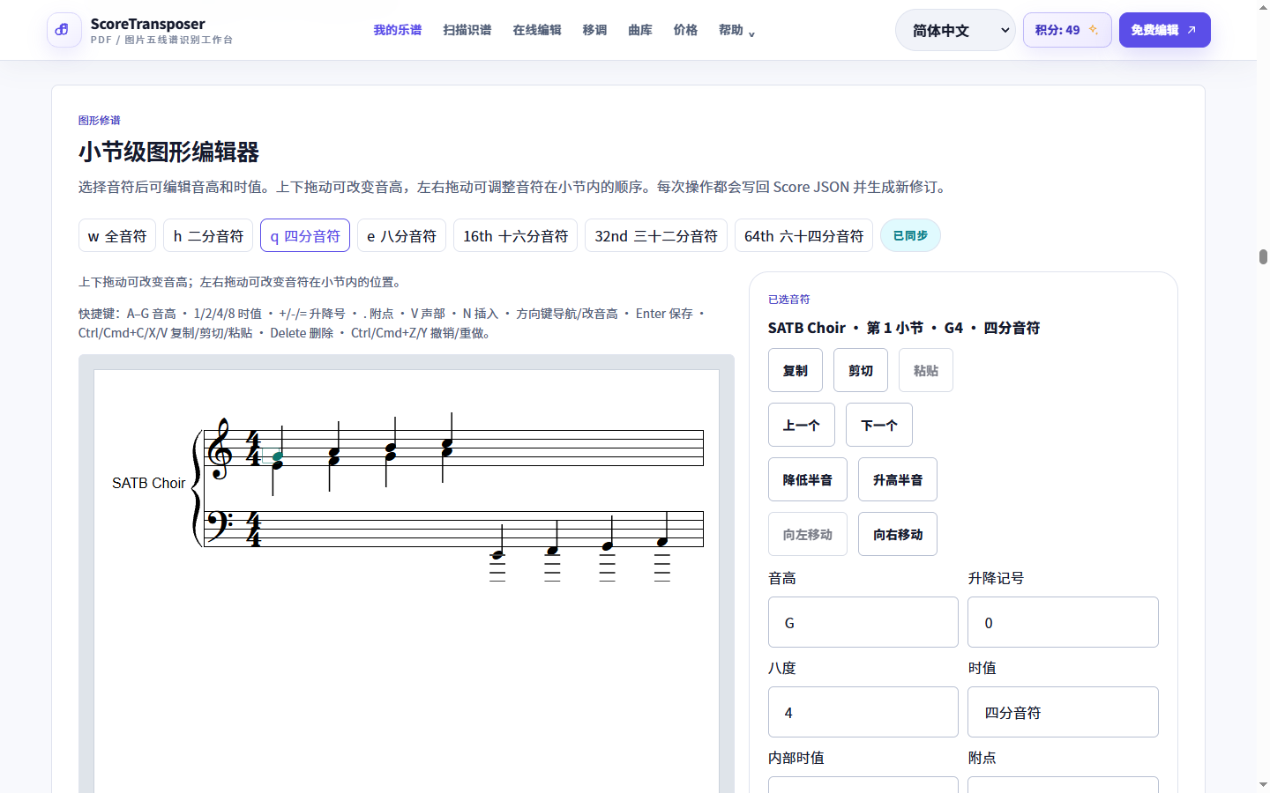Click the 已同步 status badge
The image size is (1270, 793).
(x=910, y=235)
